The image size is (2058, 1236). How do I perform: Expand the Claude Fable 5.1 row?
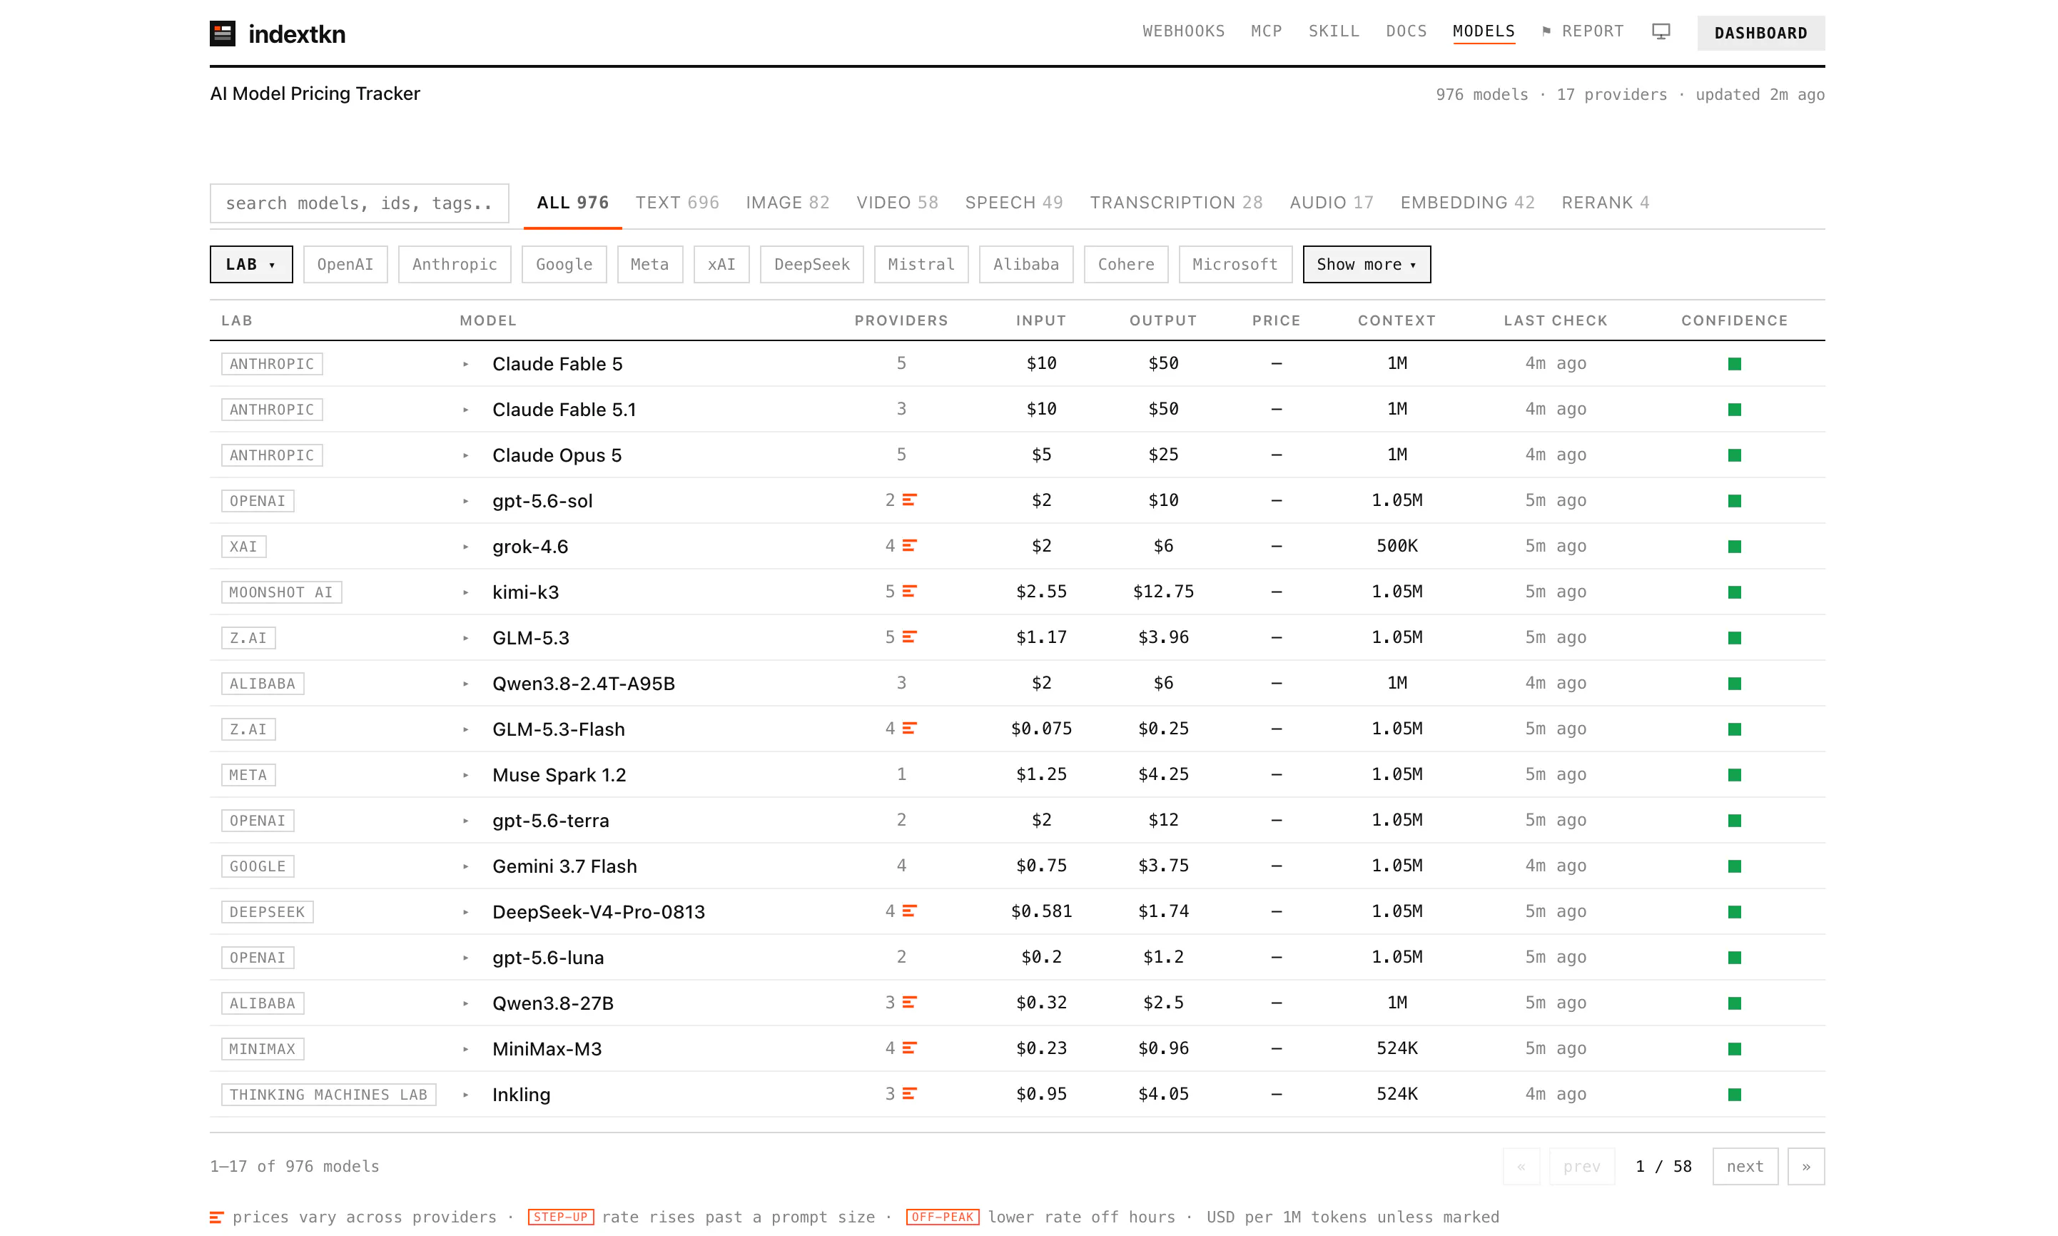pos(465,410)
